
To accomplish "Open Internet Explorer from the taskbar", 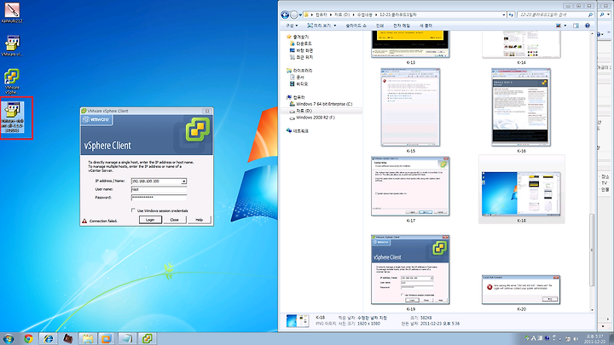I will click(48, 338).
